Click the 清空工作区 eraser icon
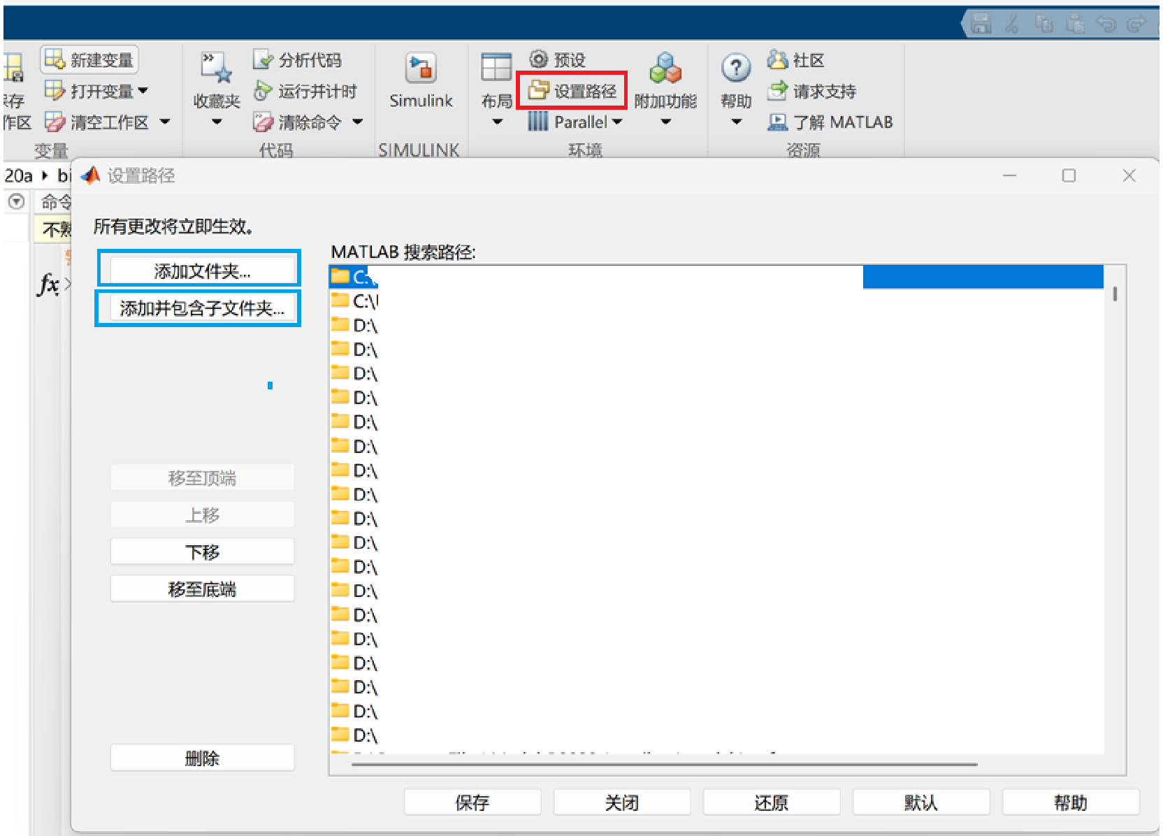 (x=55, y=122)
